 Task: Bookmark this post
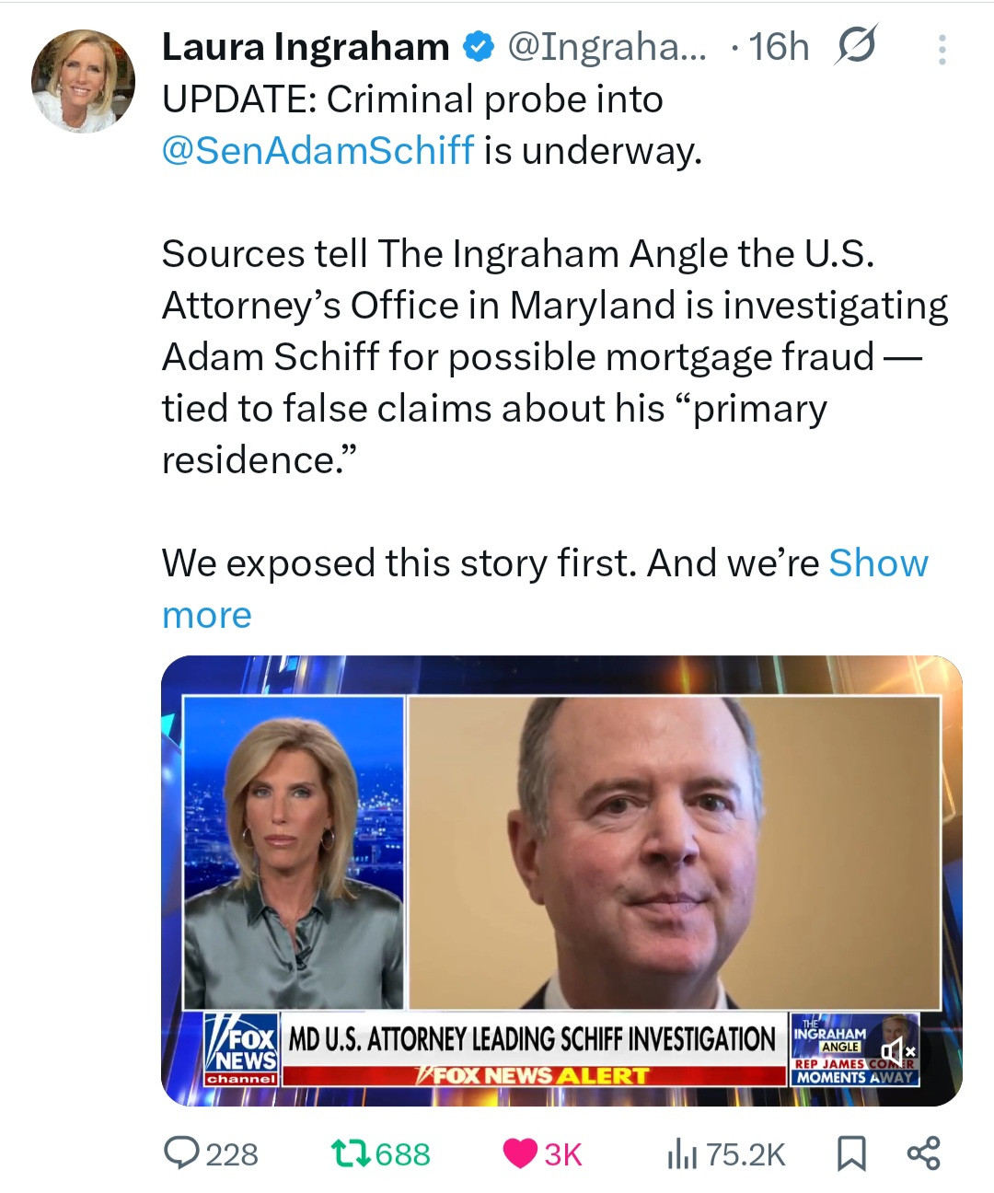point(851,1153)
